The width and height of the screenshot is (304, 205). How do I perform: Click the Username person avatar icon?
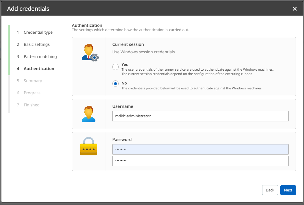[88, 114]
